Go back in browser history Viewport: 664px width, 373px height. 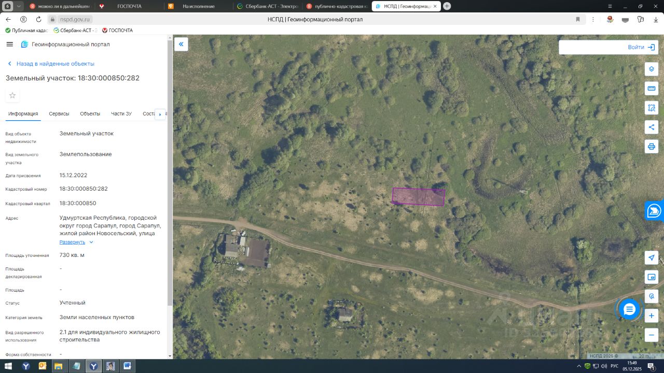(8, 19)
